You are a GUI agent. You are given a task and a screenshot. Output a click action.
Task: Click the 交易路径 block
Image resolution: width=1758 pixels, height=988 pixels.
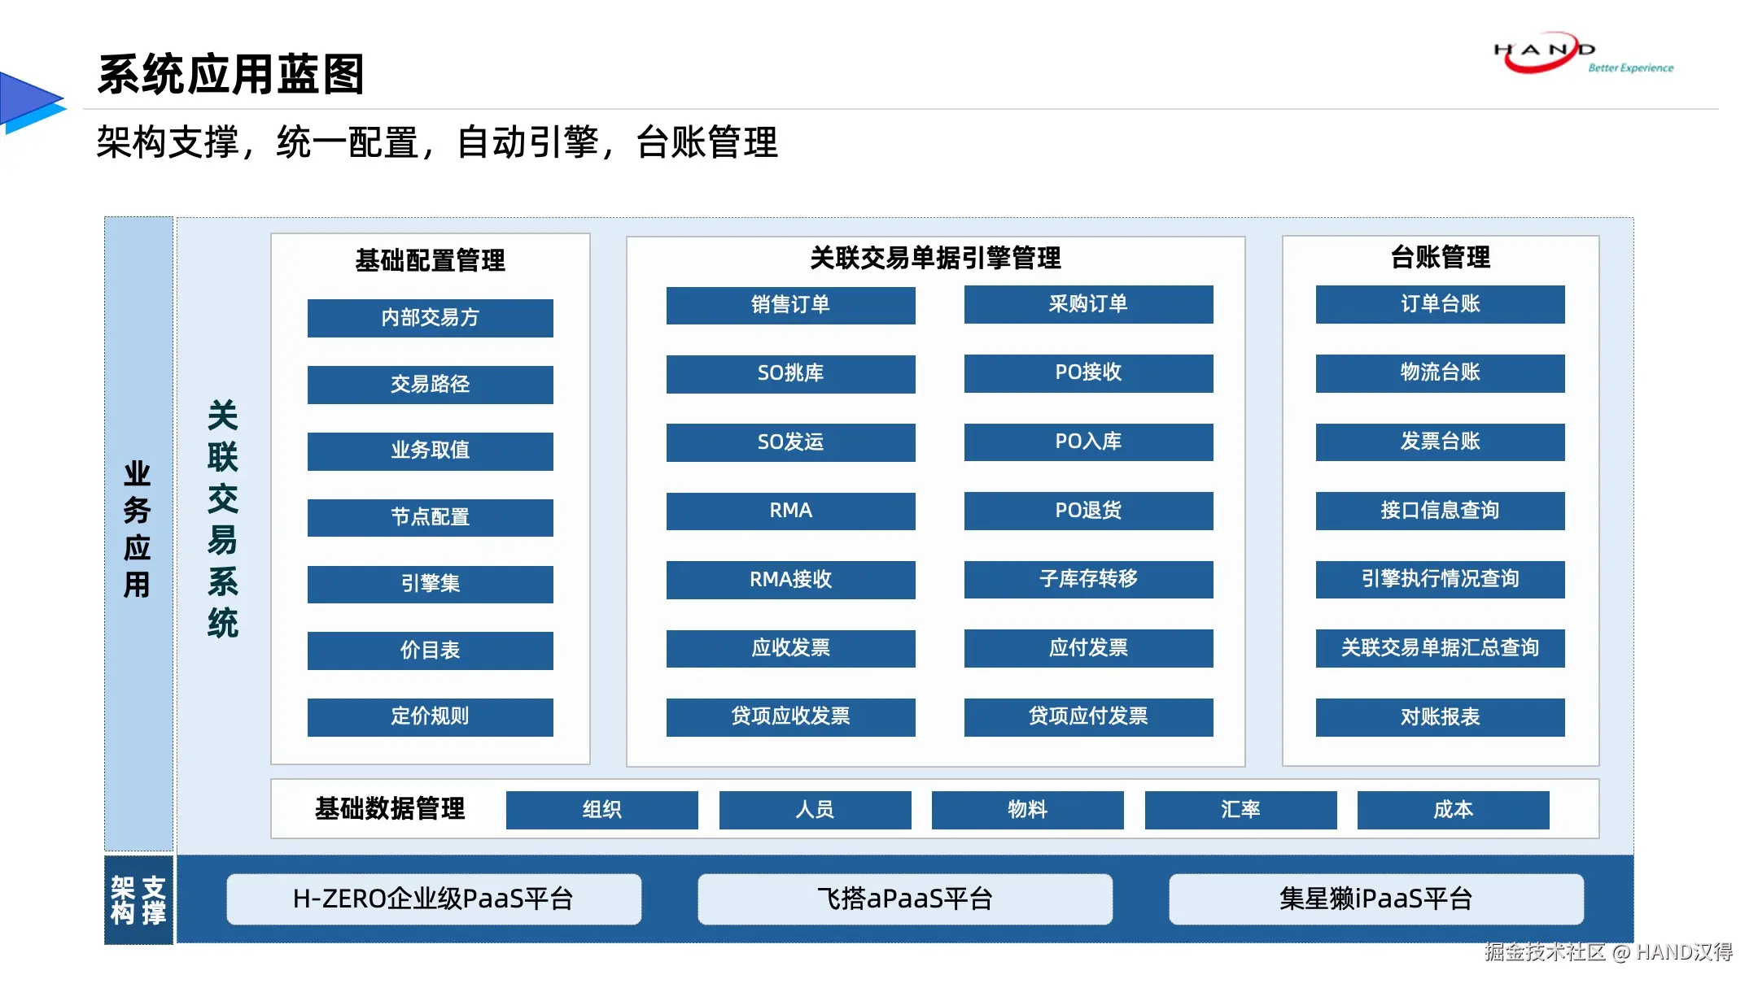(x=430, y=385)
